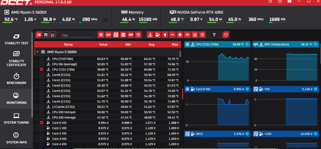Click the NVIDIA GeForce RTX 4060 title
The height and width of the screenshot is (149, 321).
tap(200, 12)
